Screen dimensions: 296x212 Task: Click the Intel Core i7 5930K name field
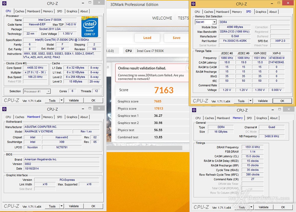click(x=50, y=20)
